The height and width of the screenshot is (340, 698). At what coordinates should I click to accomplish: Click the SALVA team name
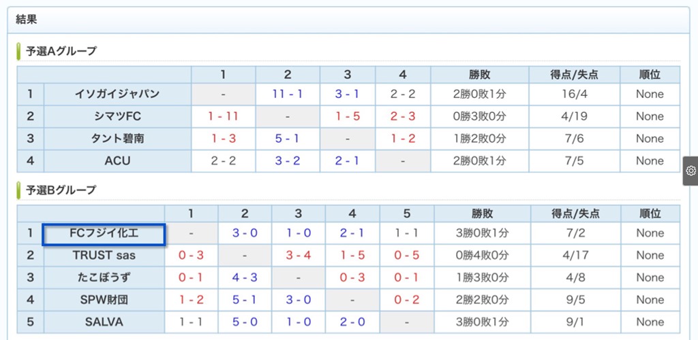pyautogui.click(x=104, y=322)
